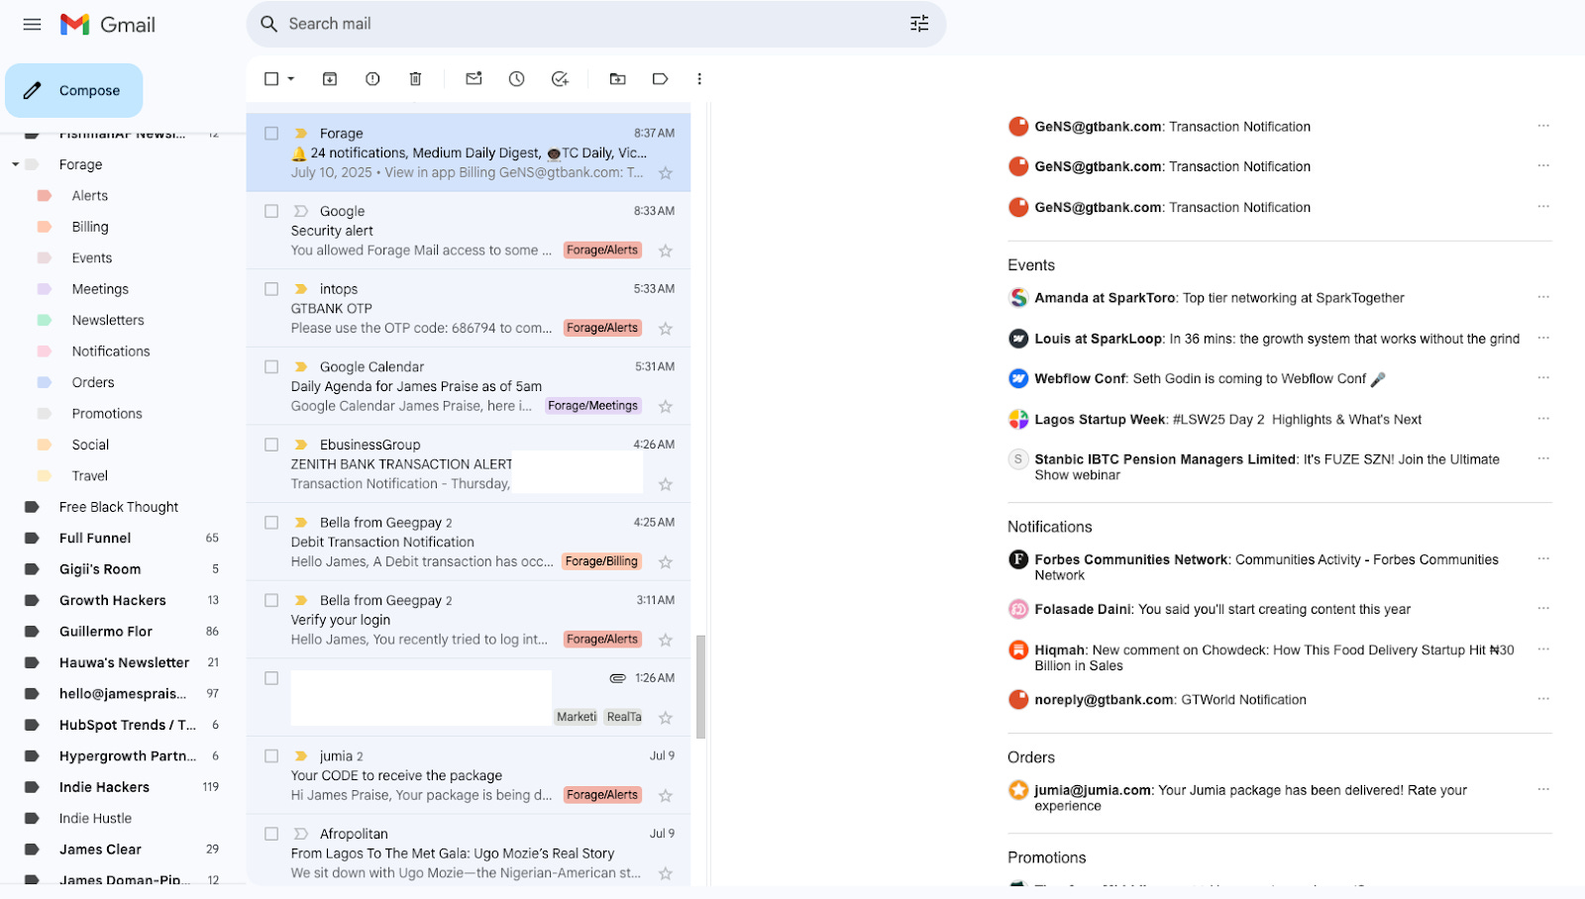1585x899 pixels.
Task: Open options for Webflow Conf digest entry
Action: point(1543,378)
